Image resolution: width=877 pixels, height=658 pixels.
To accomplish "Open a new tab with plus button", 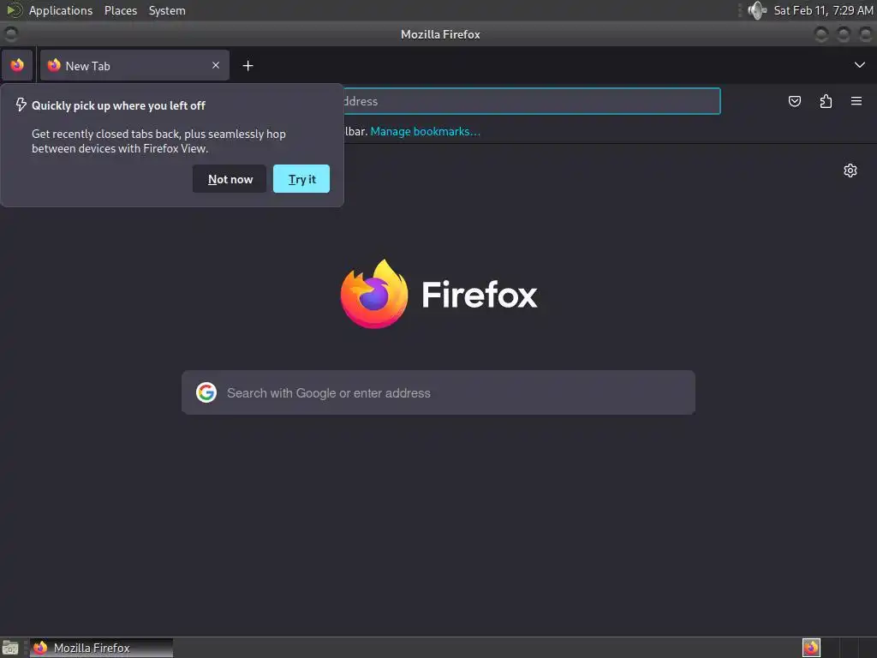I will [248, 66].
